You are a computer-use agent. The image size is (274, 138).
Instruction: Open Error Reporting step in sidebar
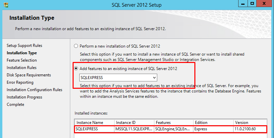20,82
